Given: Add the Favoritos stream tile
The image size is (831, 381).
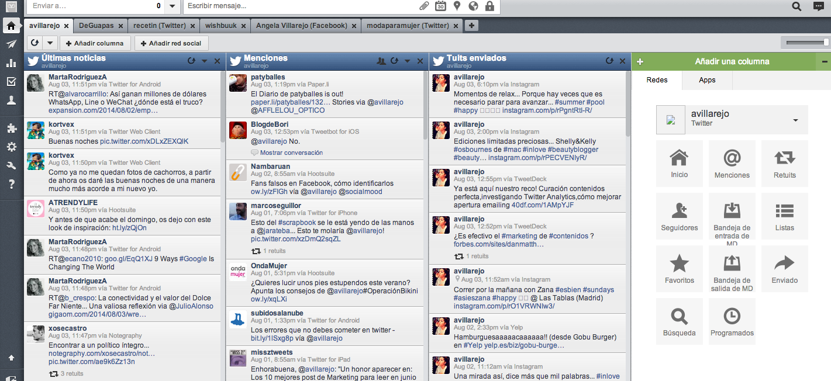Looking at the screenshot, I should [679, 269].
